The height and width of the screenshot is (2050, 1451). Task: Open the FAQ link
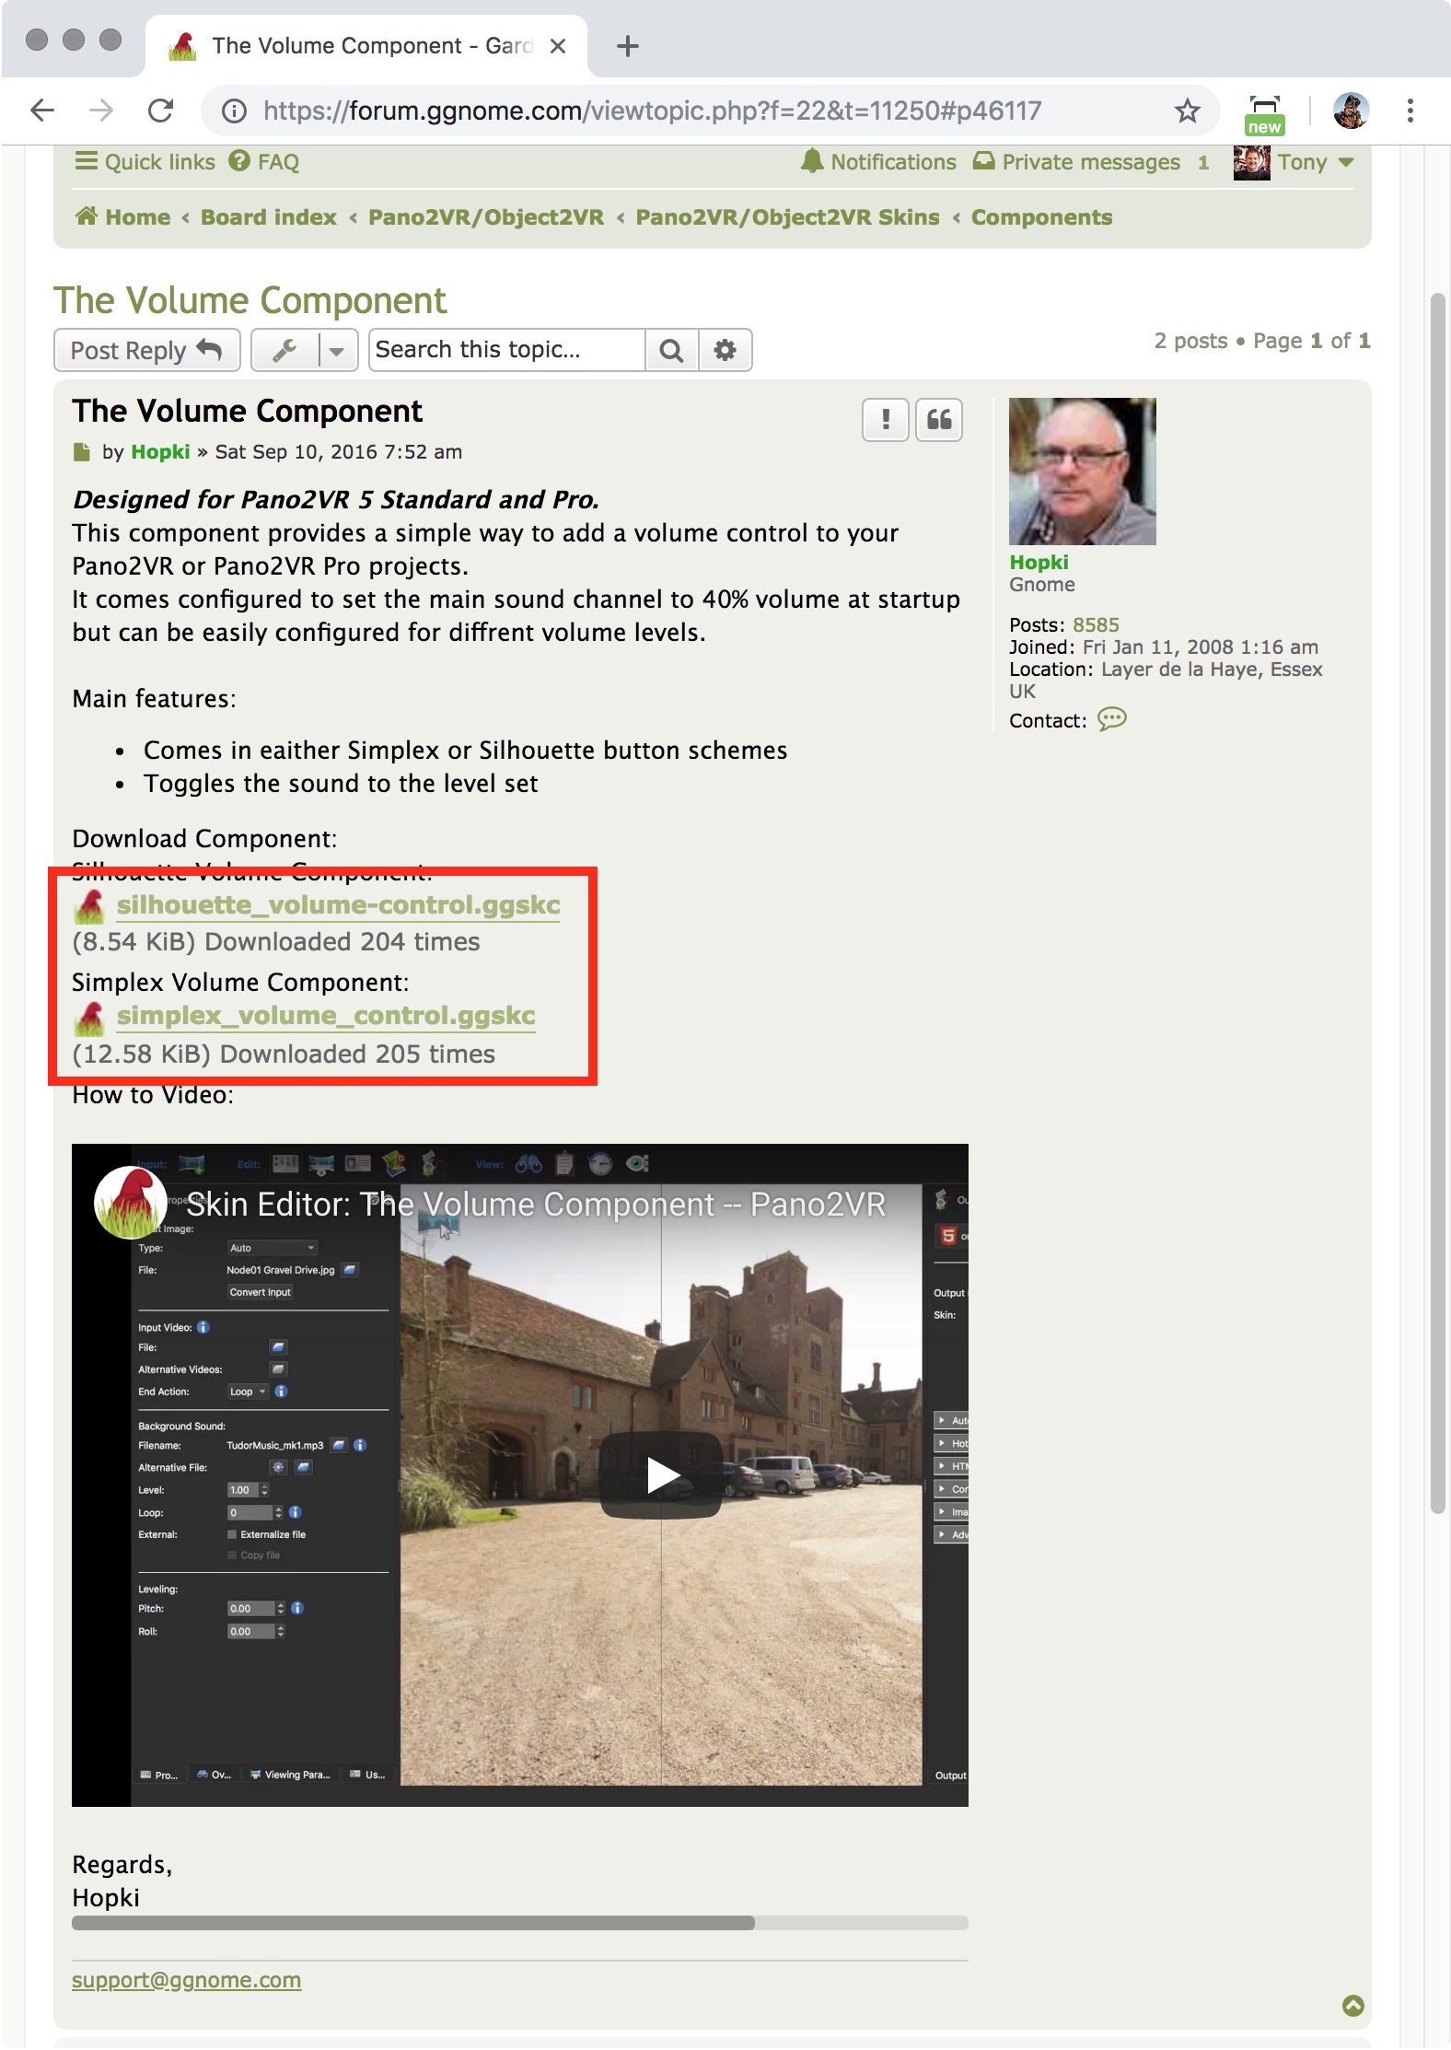[264, 162]
